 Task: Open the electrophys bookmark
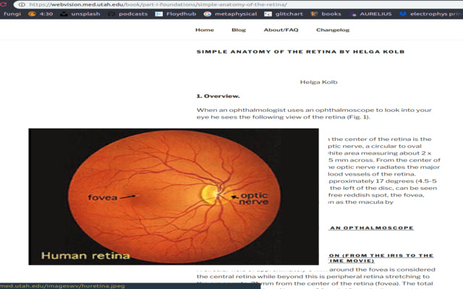tap(431, 14)
